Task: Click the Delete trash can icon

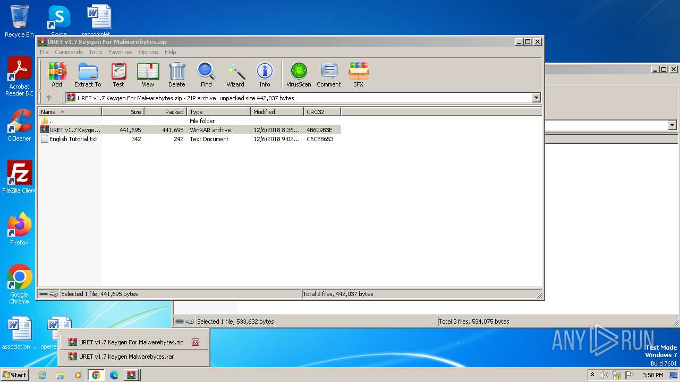Action: [177, 74]
